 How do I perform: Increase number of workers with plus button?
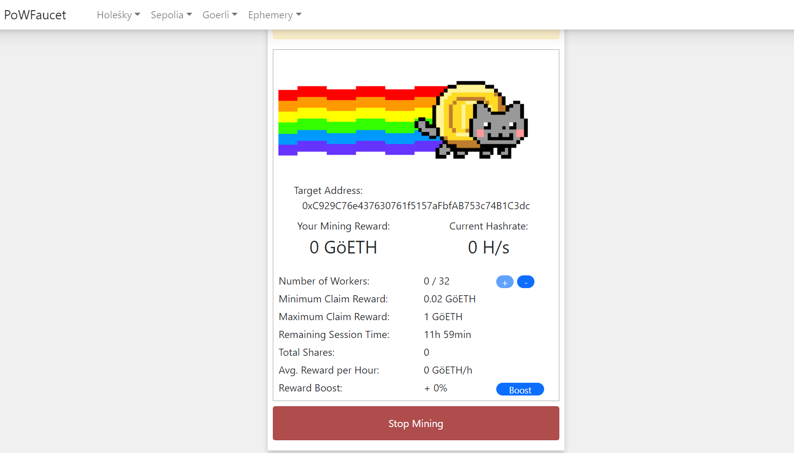click(505, 282)
